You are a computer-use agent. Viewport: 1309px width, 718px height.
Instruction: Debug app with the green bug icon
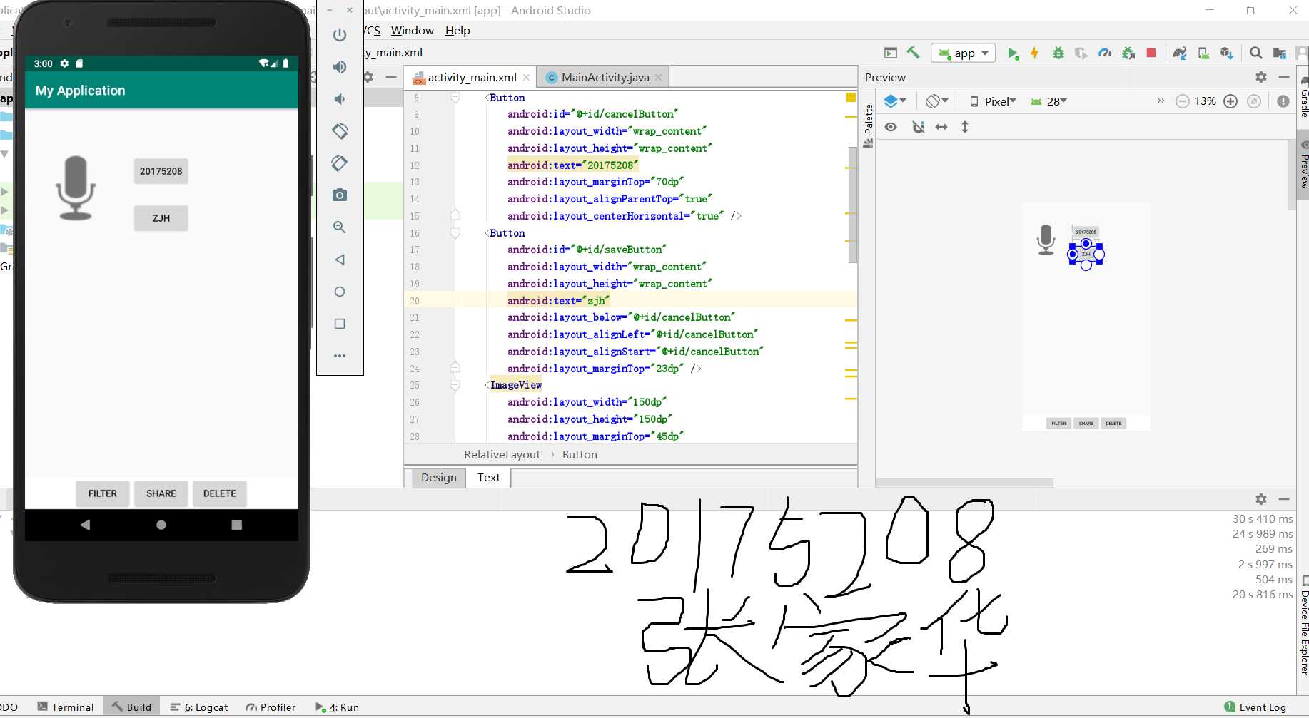(x=1058, y=53)
